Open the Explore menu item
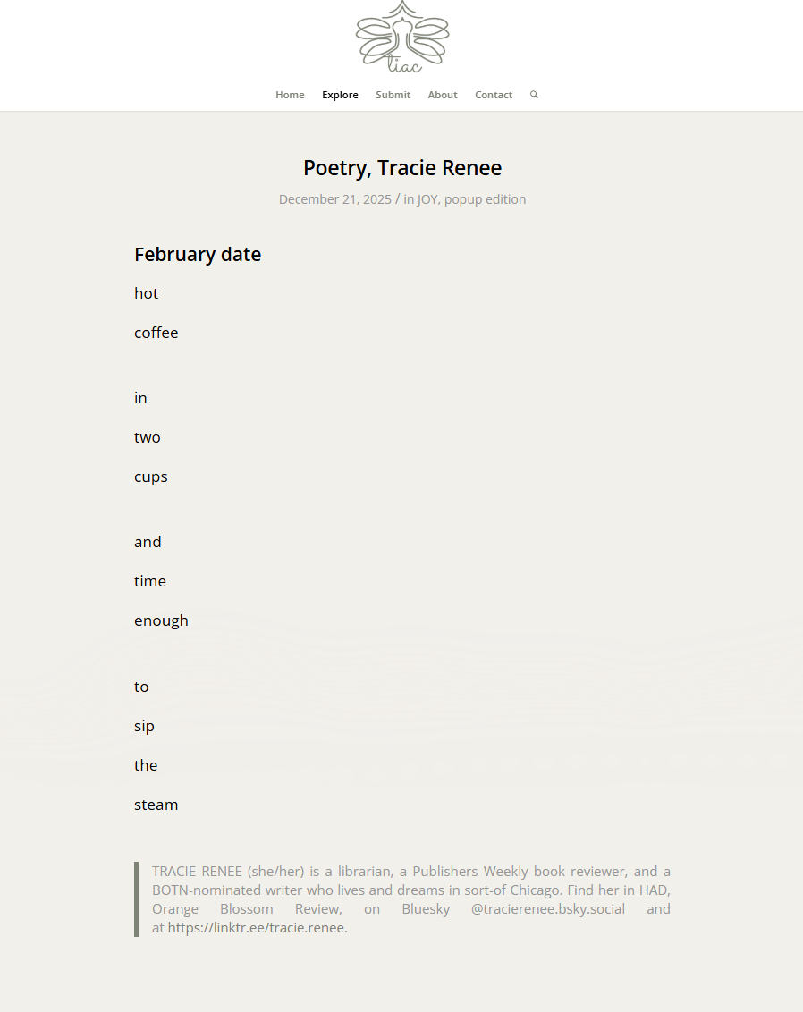The height and width of the screenshot is (1012, 803). (340, 95)
